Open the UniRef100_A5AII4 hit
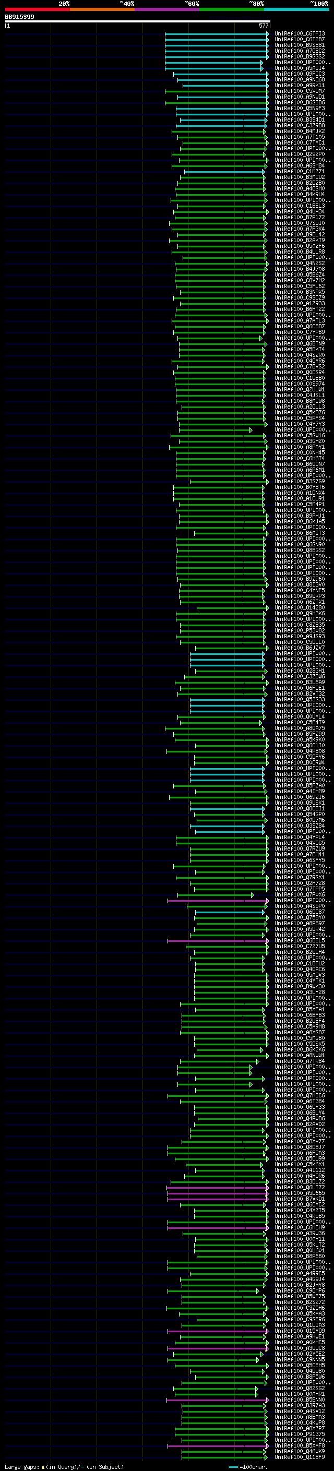Image resolution: width=334 pixels, height=1471 pixels. 300,68
